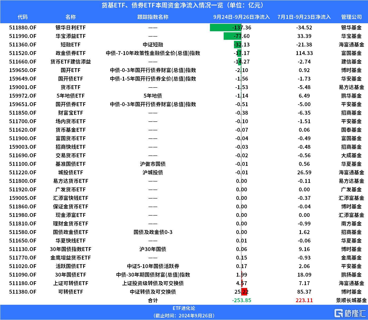Select the 易方达货币ETF name cell

coord(71,181)
